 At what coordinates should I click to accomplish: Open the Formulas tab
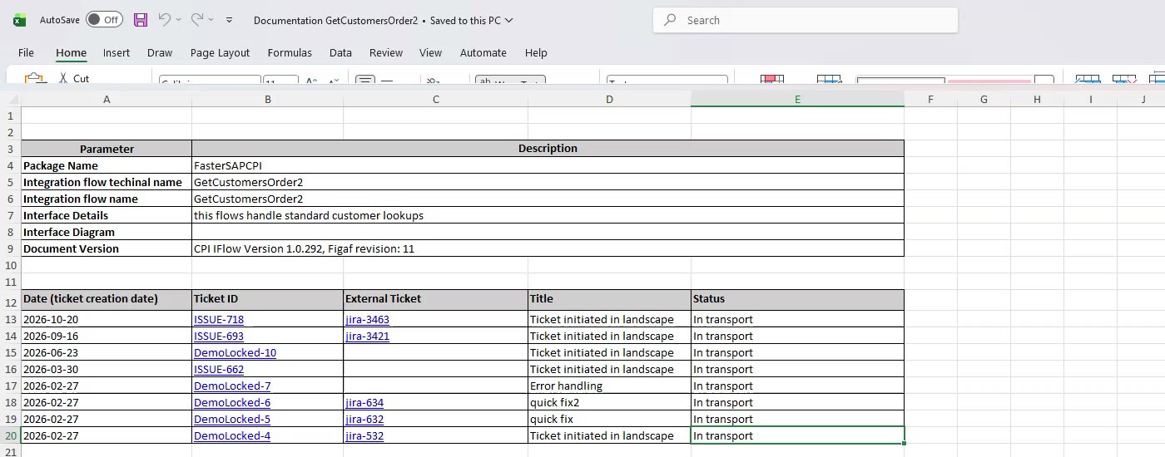click(x=290, y=52)
